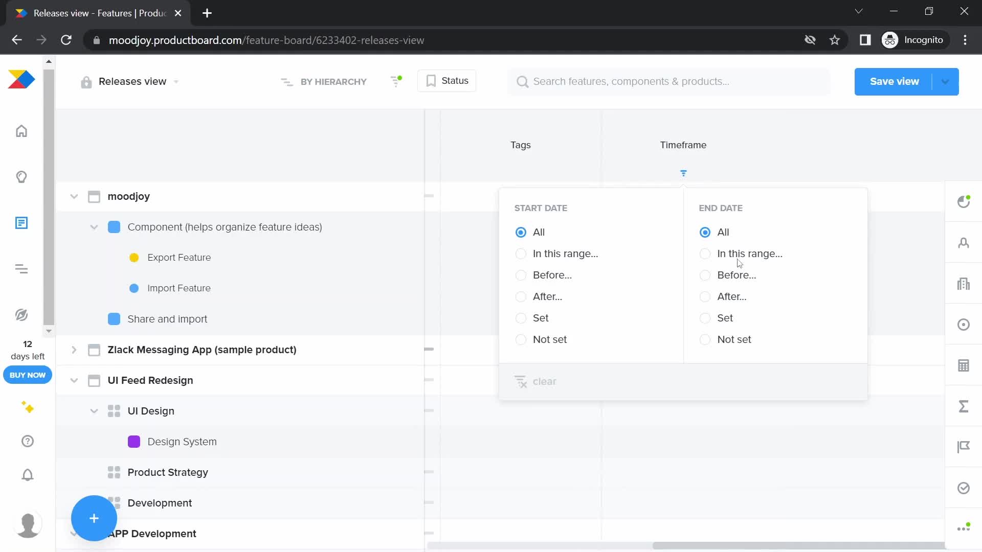982x552 pixels.
Task: Click the search features input field
Action: (x=669, y=82)
